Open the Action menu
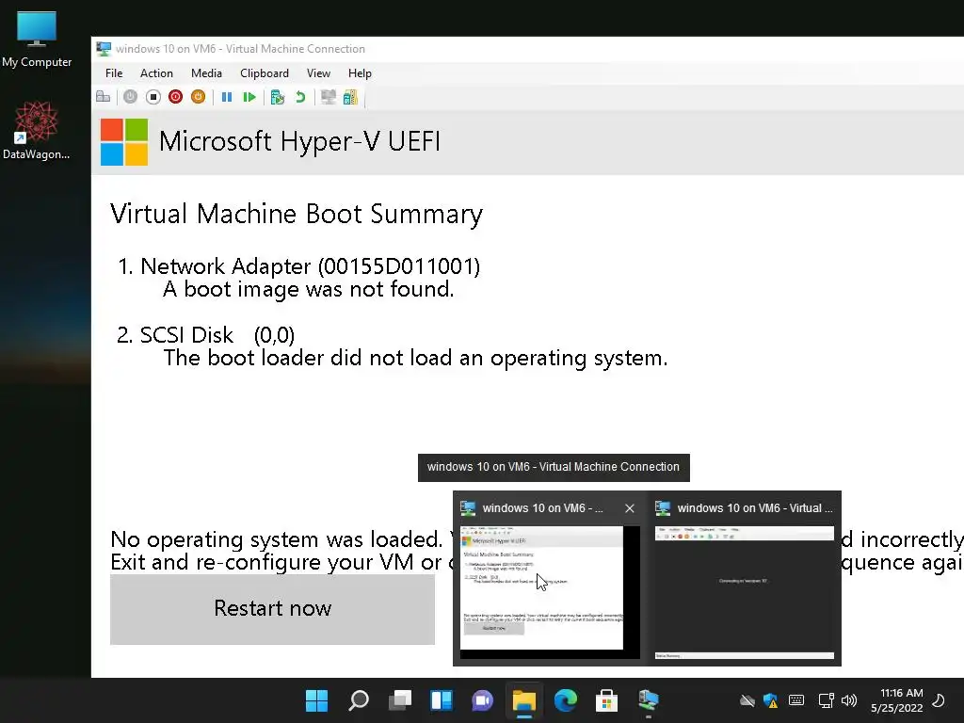Viewport: 964px width, 723px height. coord(157,73)
